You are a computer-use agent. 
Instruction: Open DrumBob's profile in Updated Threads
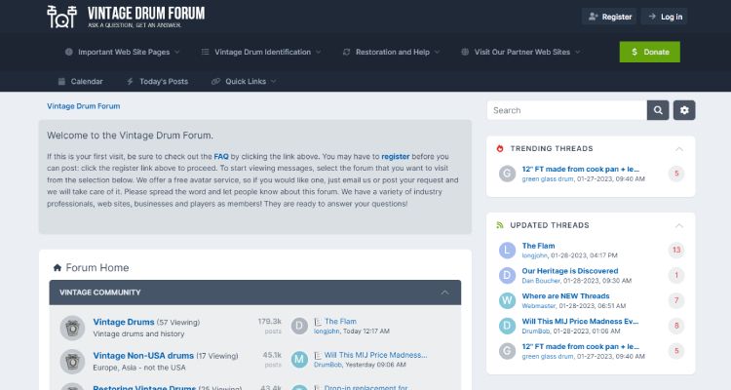(x=536, y=331)
